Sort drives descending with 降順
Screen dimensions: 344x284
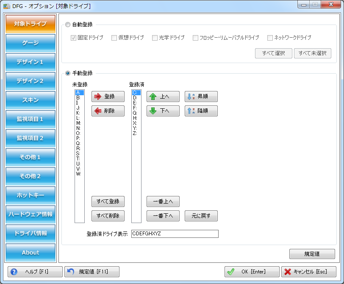click(201, 111)
